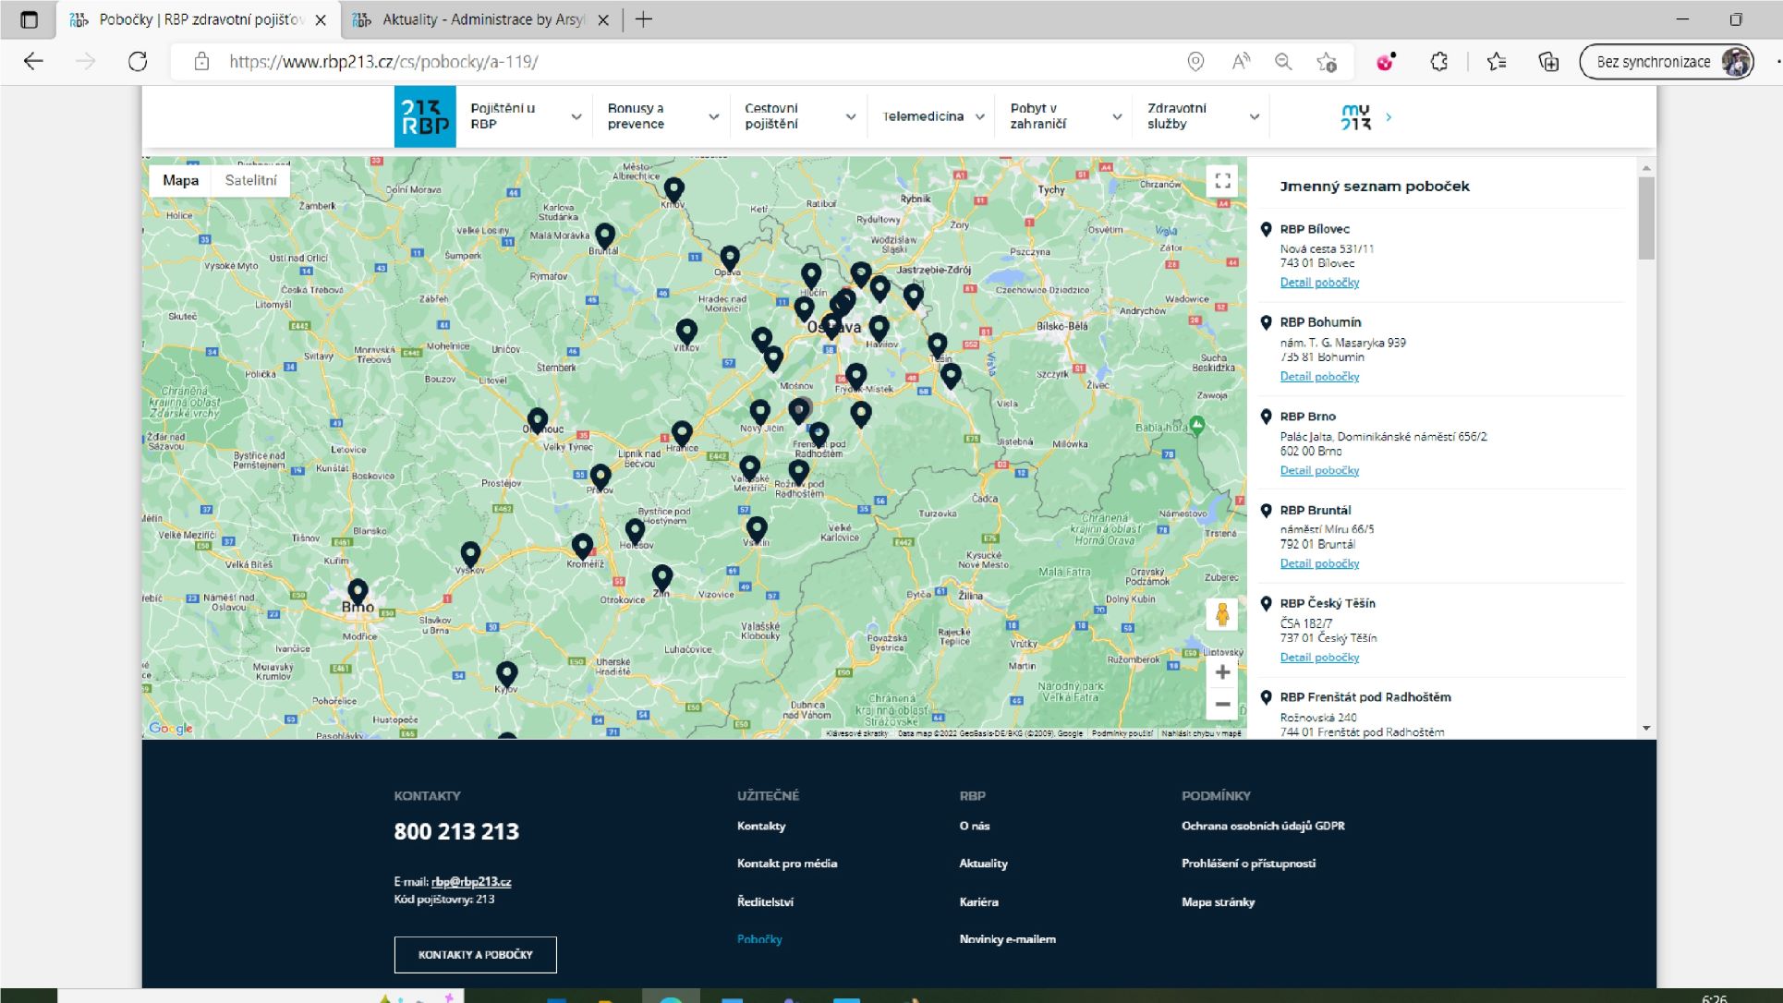1783x1003 pixels.
Task: Open Detail pobočky for RBP Bruntál
Action: [x=1319, y=564]
